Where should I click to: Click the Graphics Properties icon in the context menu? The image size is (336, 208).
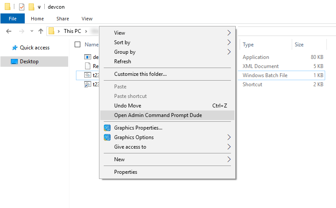point(107,128)
